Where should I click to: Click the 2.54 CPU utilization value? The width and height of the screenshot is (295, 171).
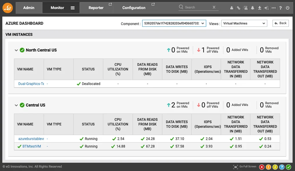pos(121,139)
